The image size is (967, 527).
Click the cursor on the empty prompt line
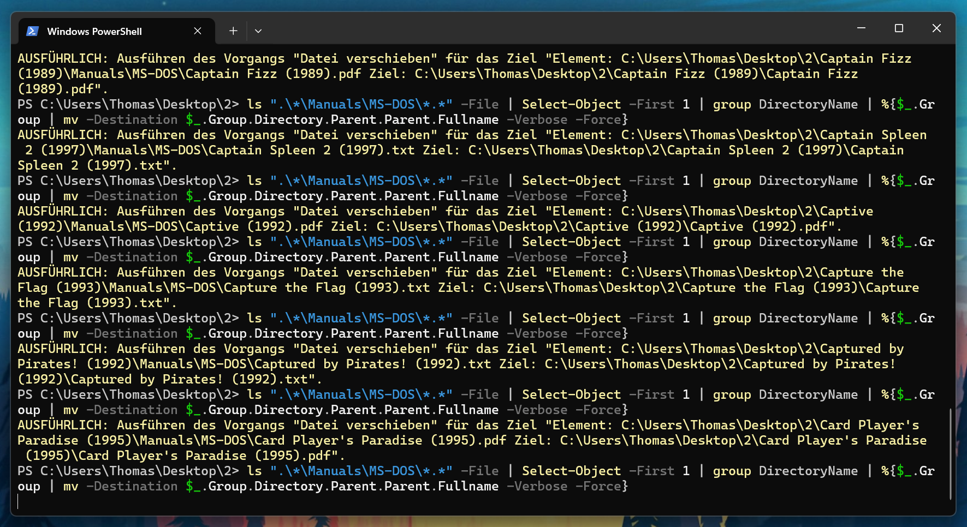(x=18, y=501)
